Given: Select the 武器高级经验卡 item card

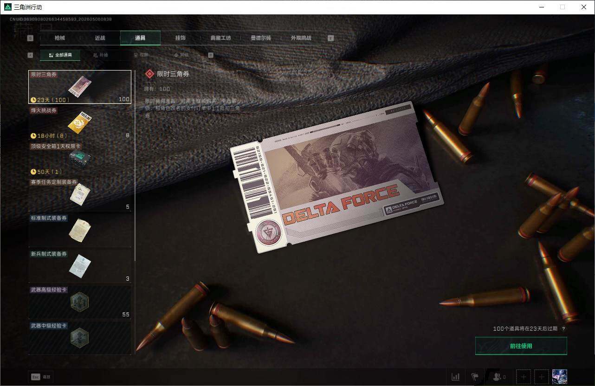Looking at the screenshot, I should pos(80,302).
